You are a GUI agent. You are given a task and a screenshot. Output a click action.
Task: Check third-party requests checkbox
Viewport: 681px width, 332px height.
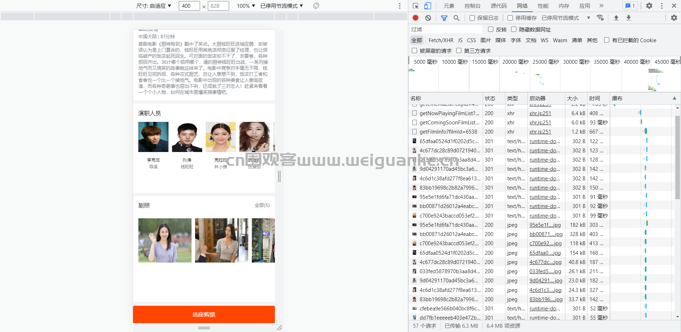(459, 51)
